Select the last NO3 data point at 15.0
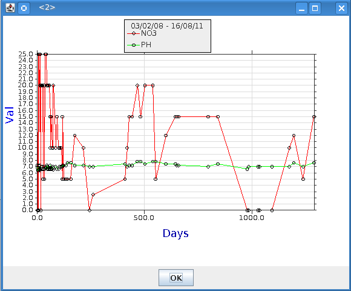Image resolution: width=351 pixels, height=291 pixels. [314, 116]
